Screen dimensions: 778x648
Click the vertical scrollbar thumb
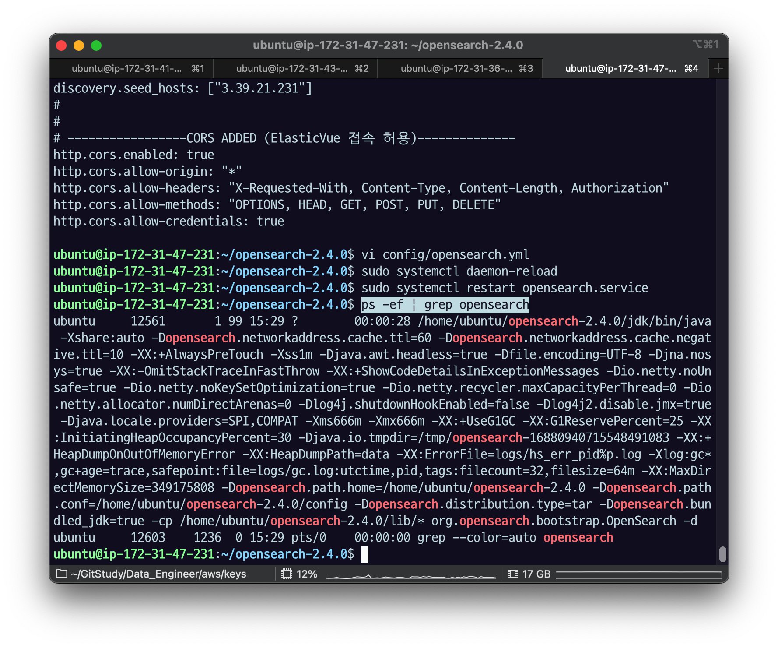pos(723,554)
